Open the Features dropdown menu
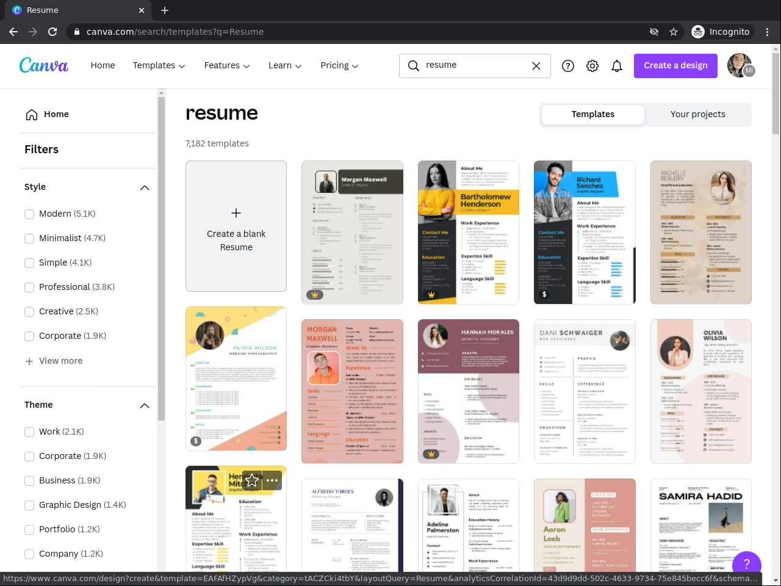Image resolution: width=781 pixels, height=586 pixels. pyautogui.click(x=227, y=65)
